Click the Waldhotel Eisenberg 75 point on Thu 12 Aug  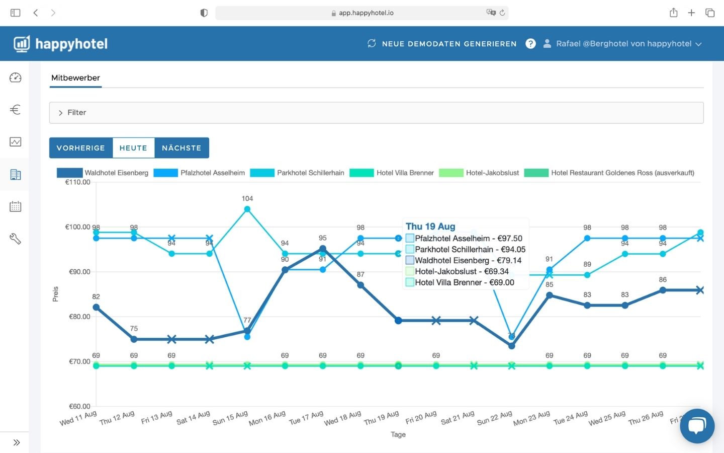pos(134,339)
